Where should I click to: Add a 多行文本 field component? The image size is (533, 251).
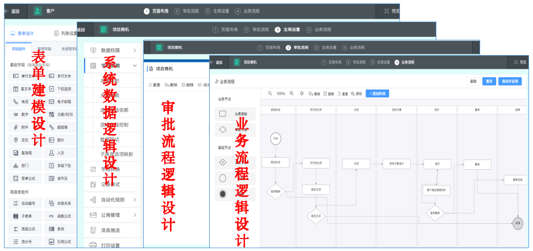[x=60, y=76]
